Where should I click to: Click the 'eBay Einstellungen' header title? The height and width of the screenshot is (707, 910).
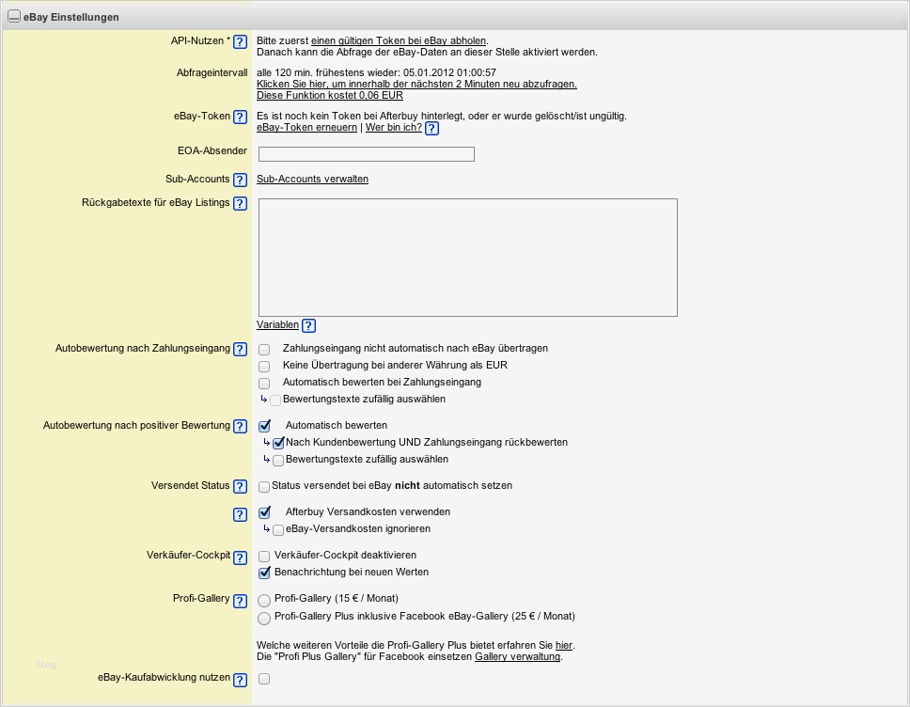coord(71,17)
